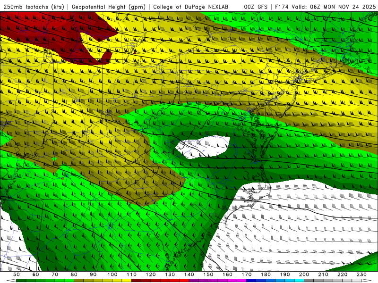
Task: Click the '80' colorbar label
Action: pos(74,275)
